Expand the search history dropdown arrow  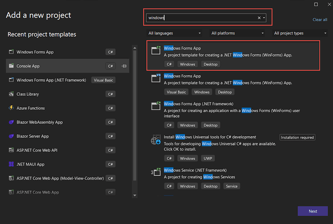tap(264, 18)
